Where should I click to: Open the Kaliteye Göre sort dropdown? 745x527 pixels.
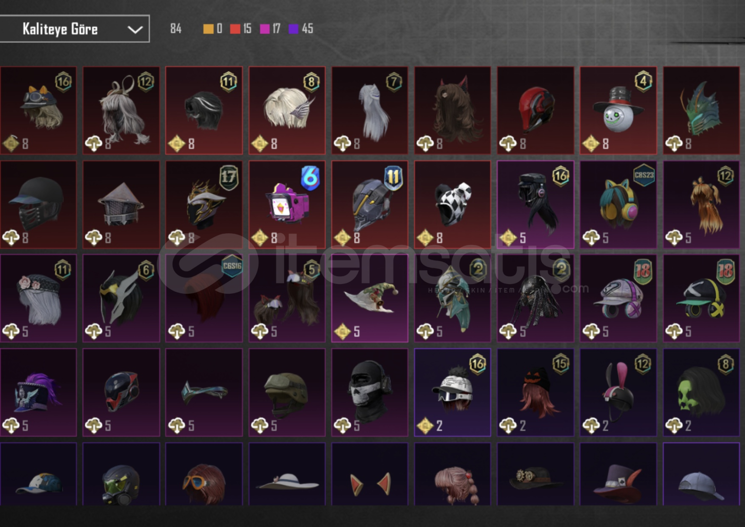74,29
